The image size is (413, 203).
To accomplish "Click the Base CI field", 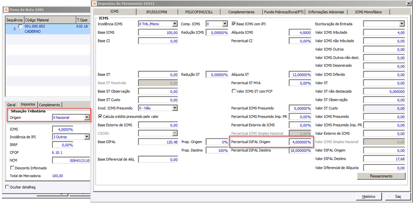I will [x=158, y=41].
